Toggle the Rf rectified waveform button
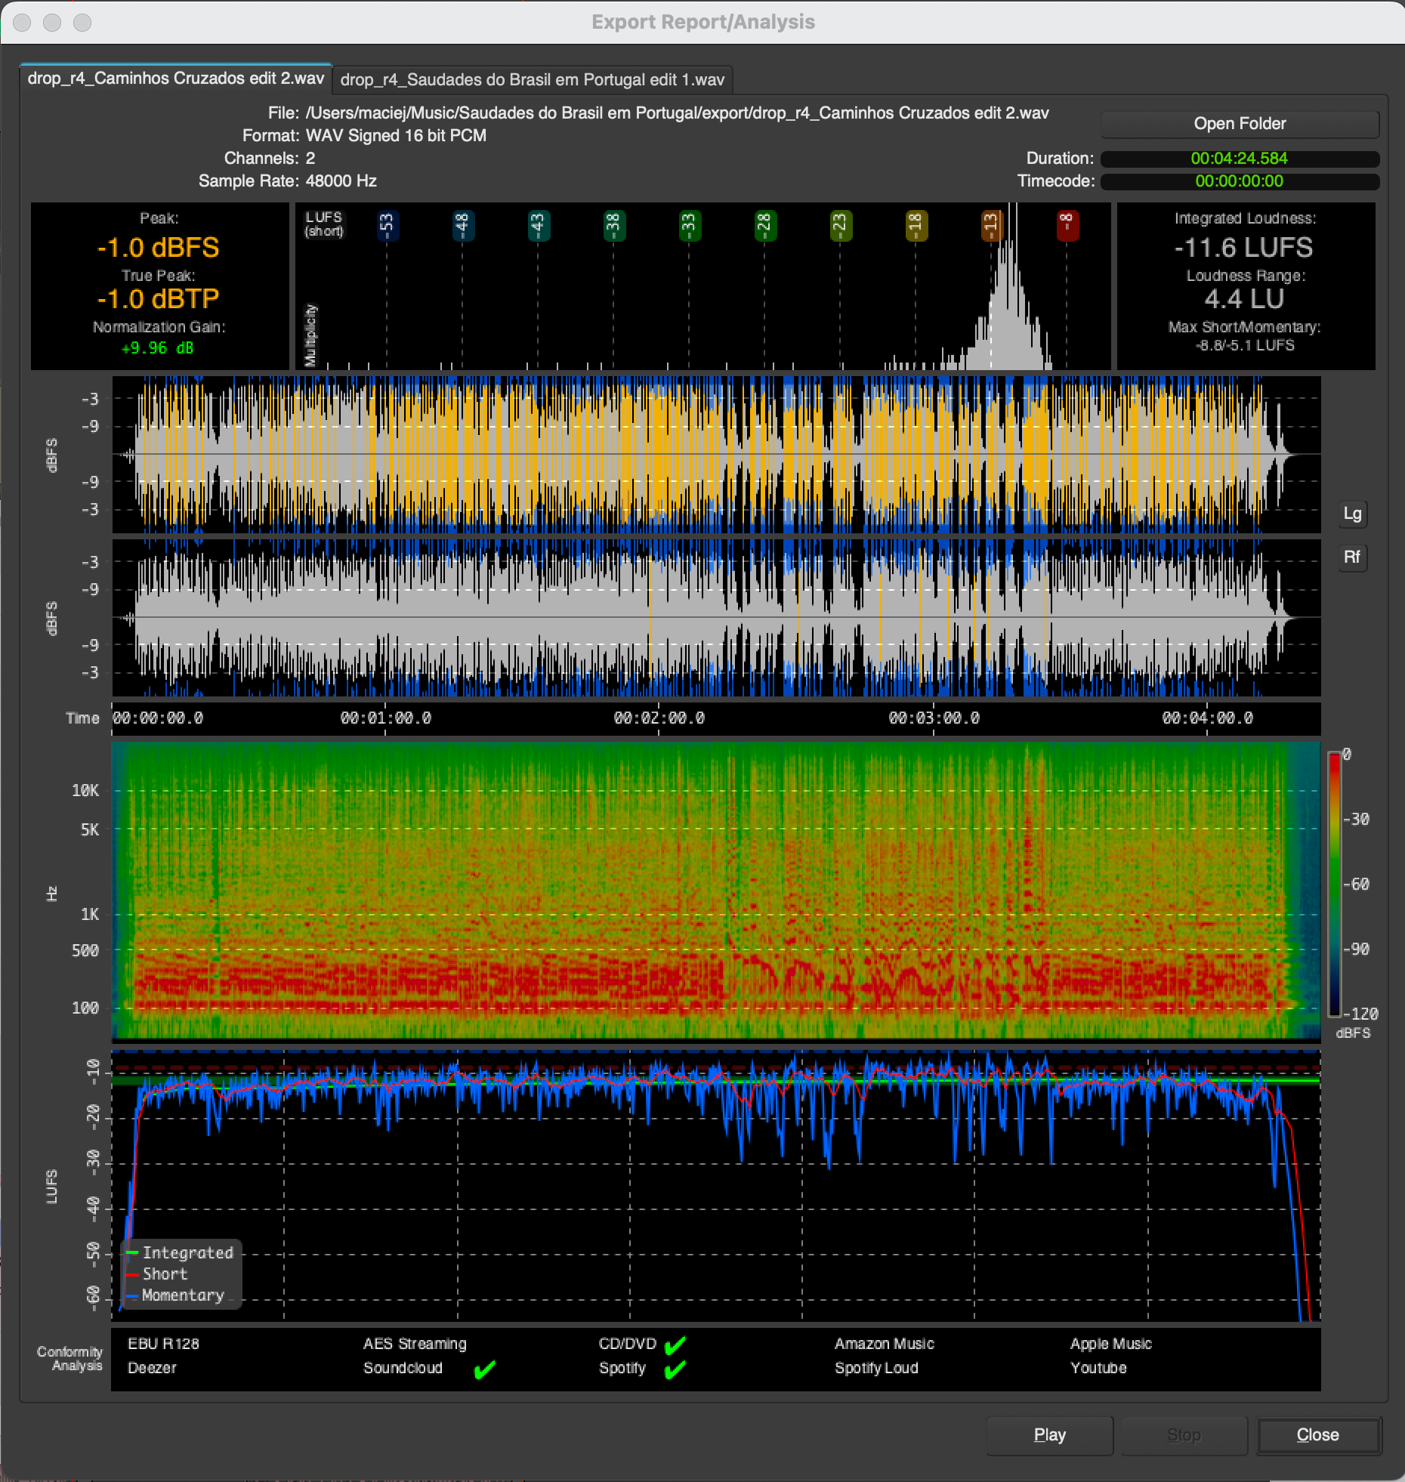1405x1482 pixels. tap(1351, 557)
